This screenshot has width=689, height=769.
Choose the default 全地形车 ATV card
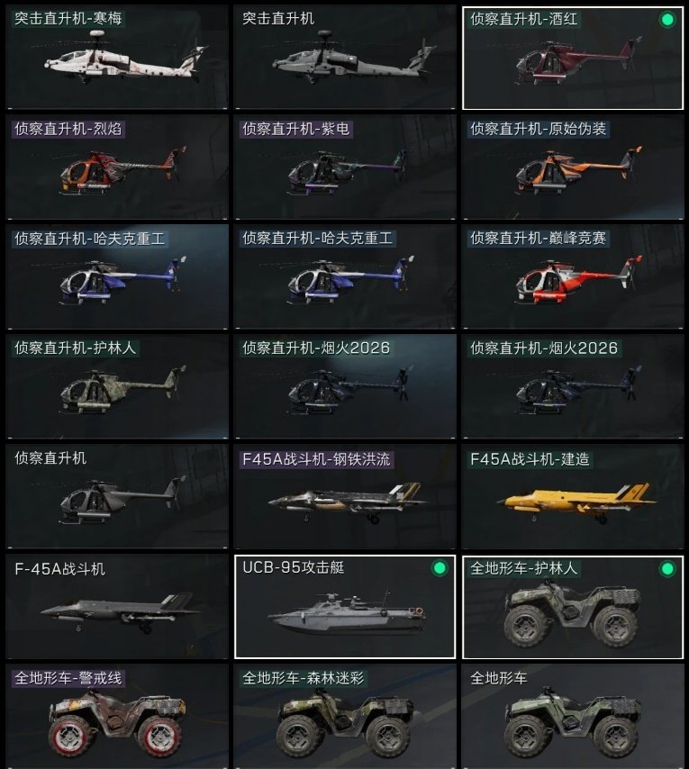click(x=573, y=717)
